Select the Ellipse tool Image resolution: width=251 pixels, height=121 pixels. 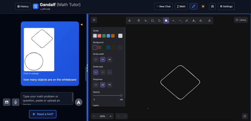point(166,21)
